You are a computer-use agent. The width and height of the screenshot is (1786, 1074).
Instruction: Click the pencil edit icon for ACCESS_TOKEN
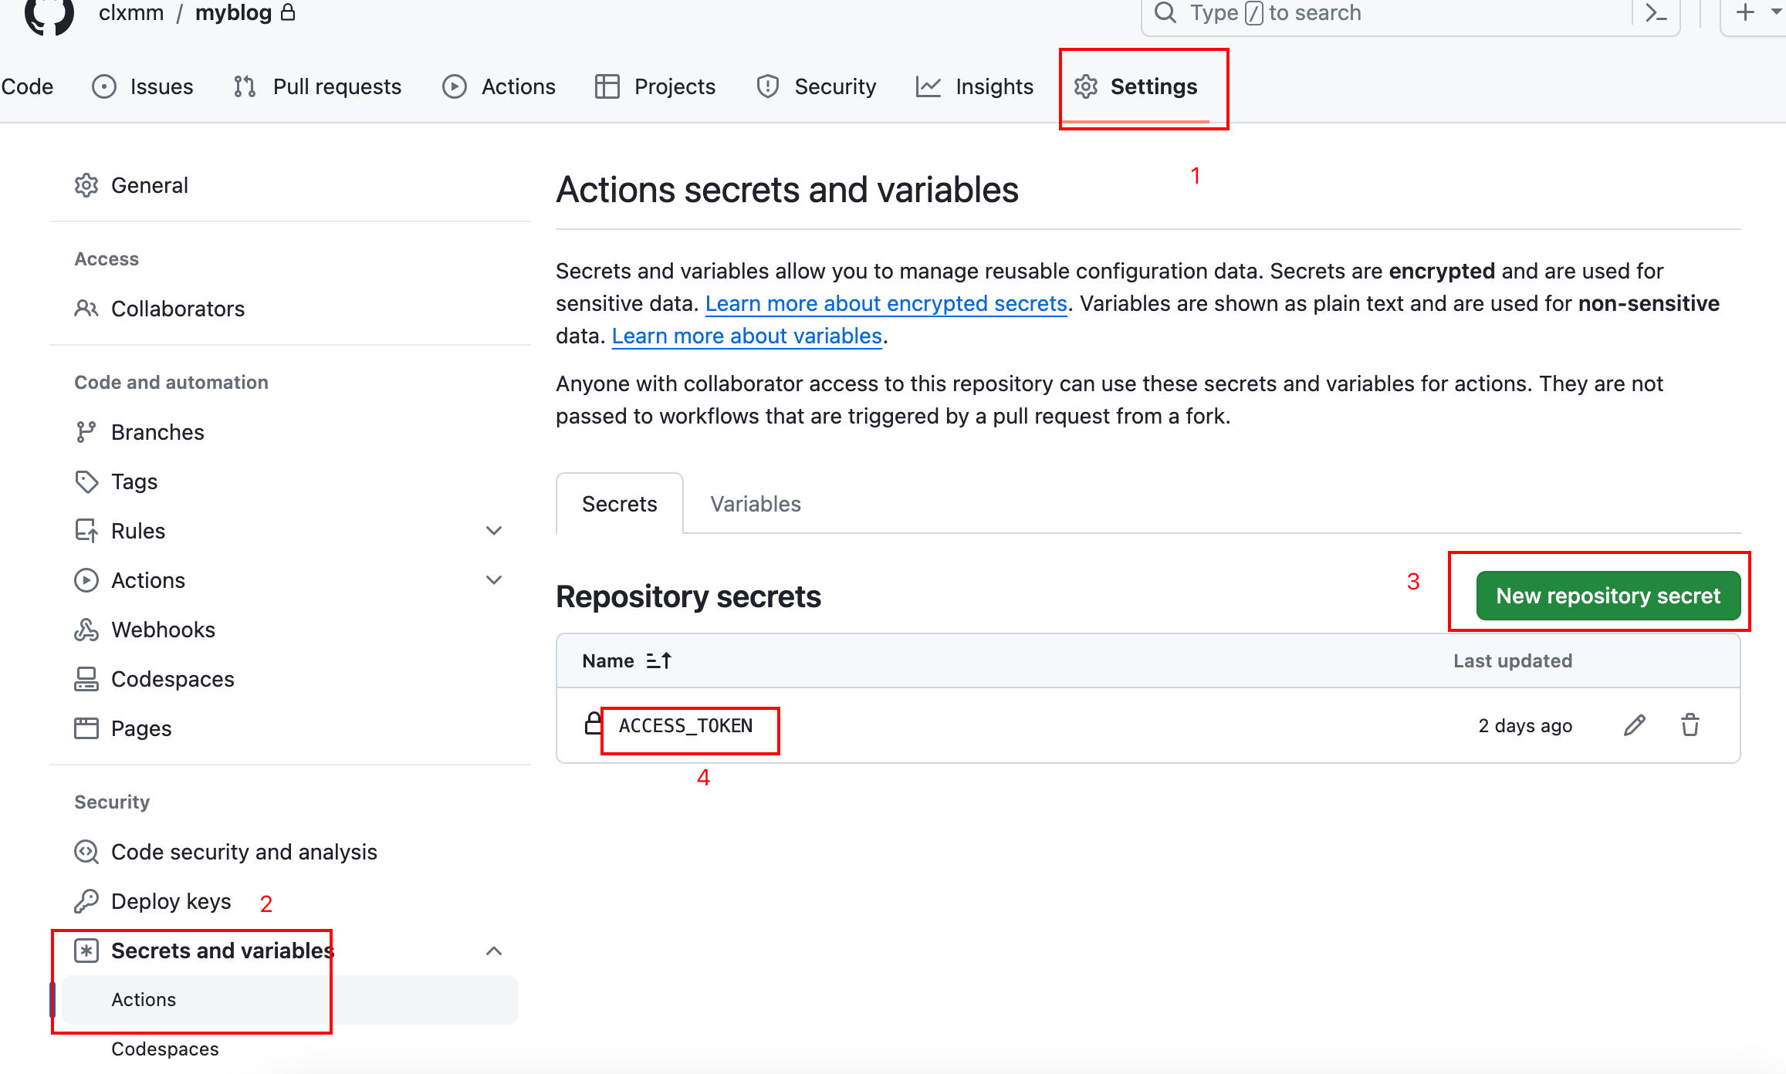pyautogui.click(x=1634, y=725)
